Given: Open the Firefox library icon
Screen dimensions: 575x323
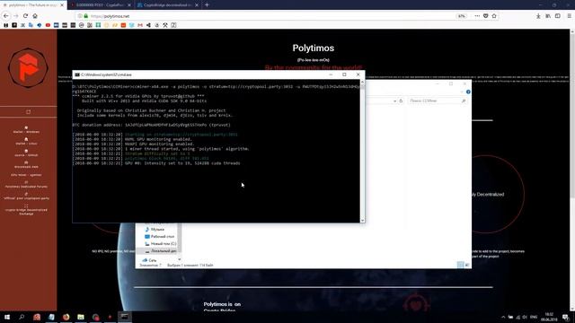Looking at the screenshot, I should pyautogui.click(x=548, y=16).
